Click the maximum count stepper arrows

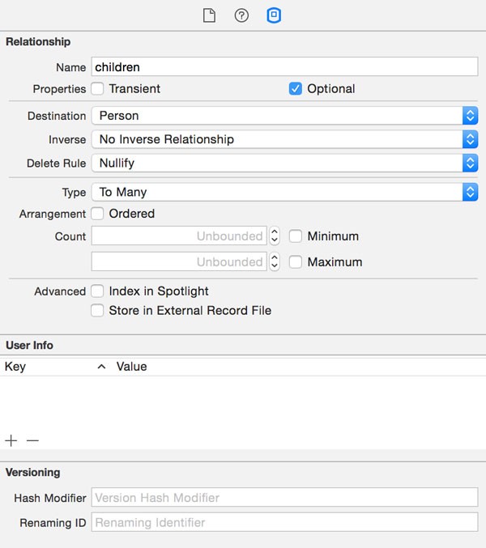click(275, 261)
